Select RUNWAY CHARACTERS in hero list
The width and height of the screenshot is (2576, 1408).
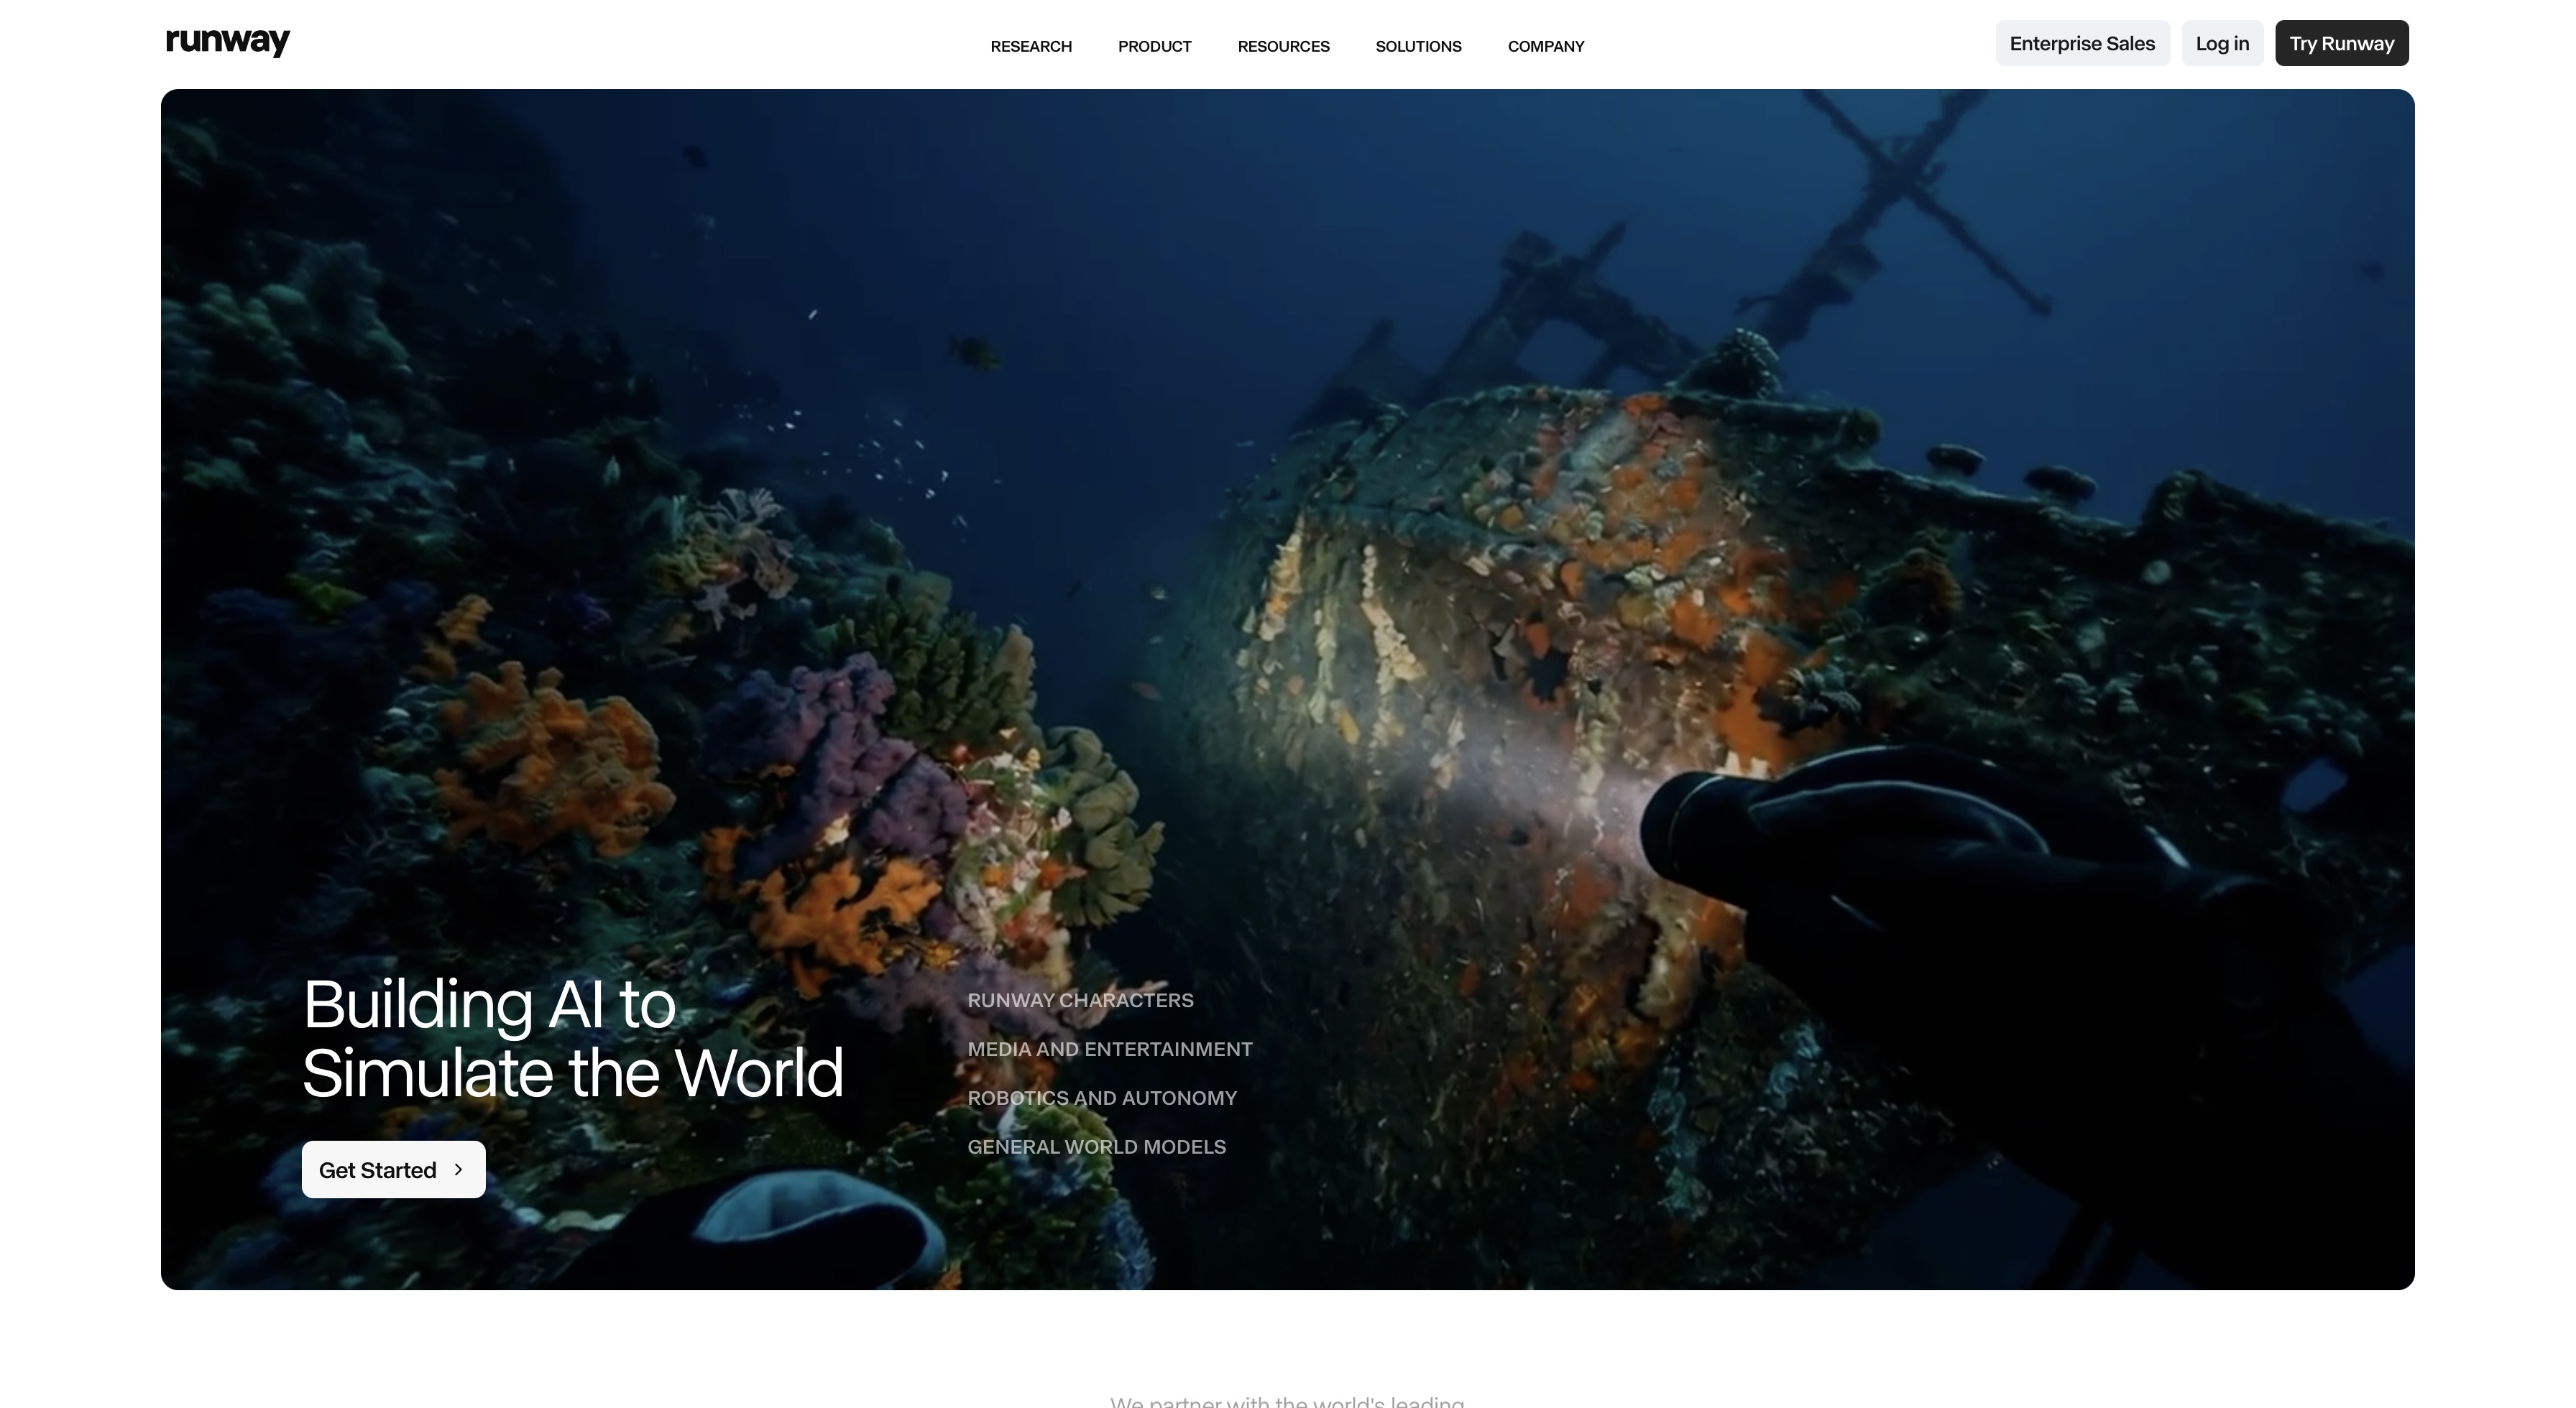click(1080, 1000)
